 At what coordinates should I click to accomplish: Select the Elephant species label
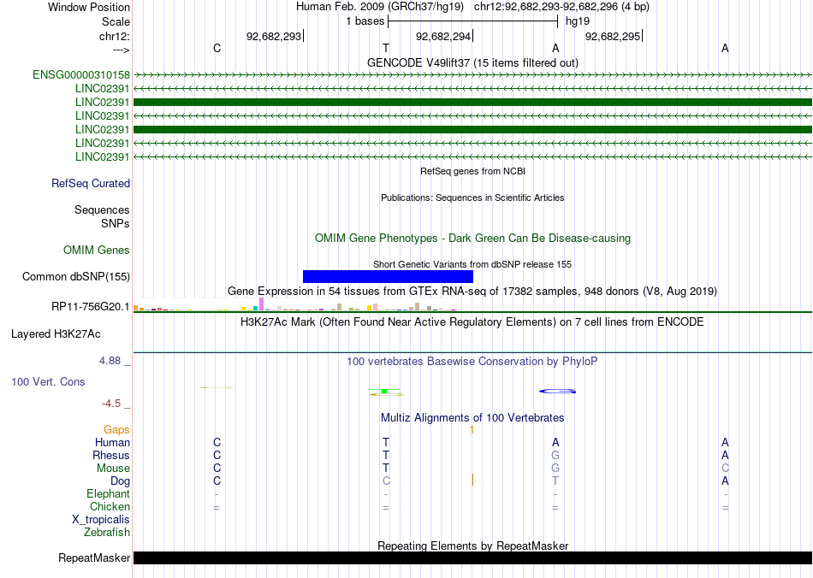pos(109,493)
